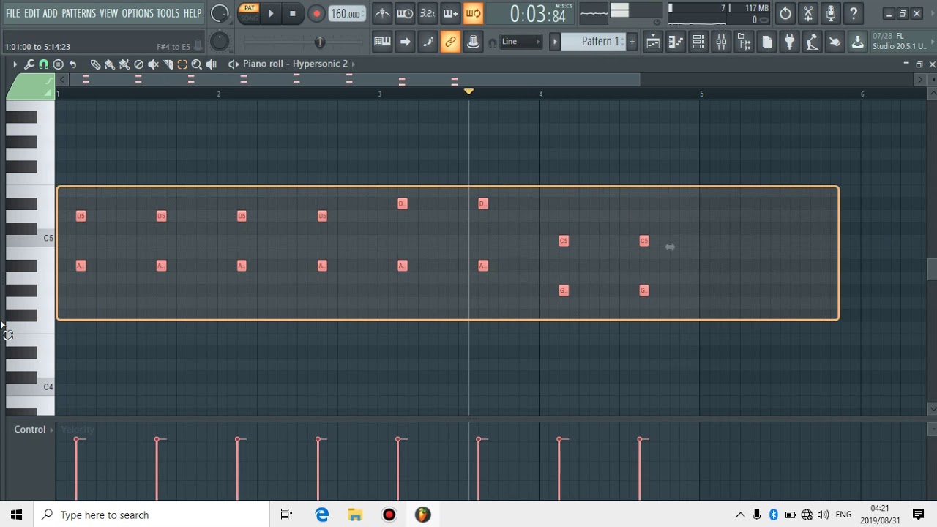
Task: Click the help question mark icon
Action: pos(853,13)
